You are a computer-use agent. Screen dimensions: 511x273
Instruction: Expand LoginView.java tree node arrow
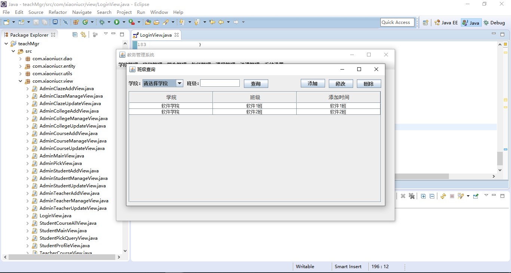pos(27,216)
